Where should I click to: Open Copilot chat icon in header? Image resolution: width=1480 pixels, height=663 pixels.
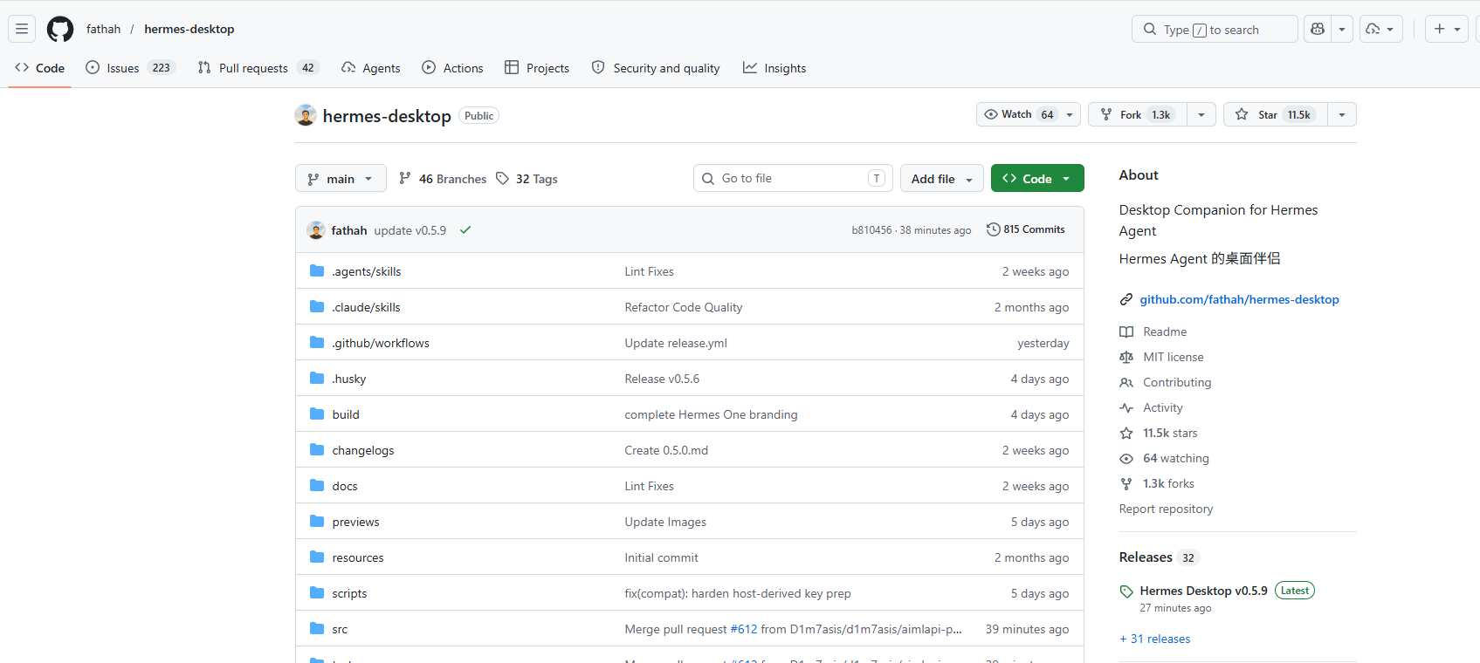(x=1318, y=29)
